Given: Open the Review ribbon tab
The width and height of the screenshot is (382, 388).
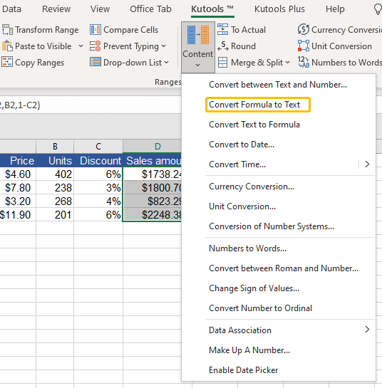Looking at the screenshot, I should click(56, 9).
